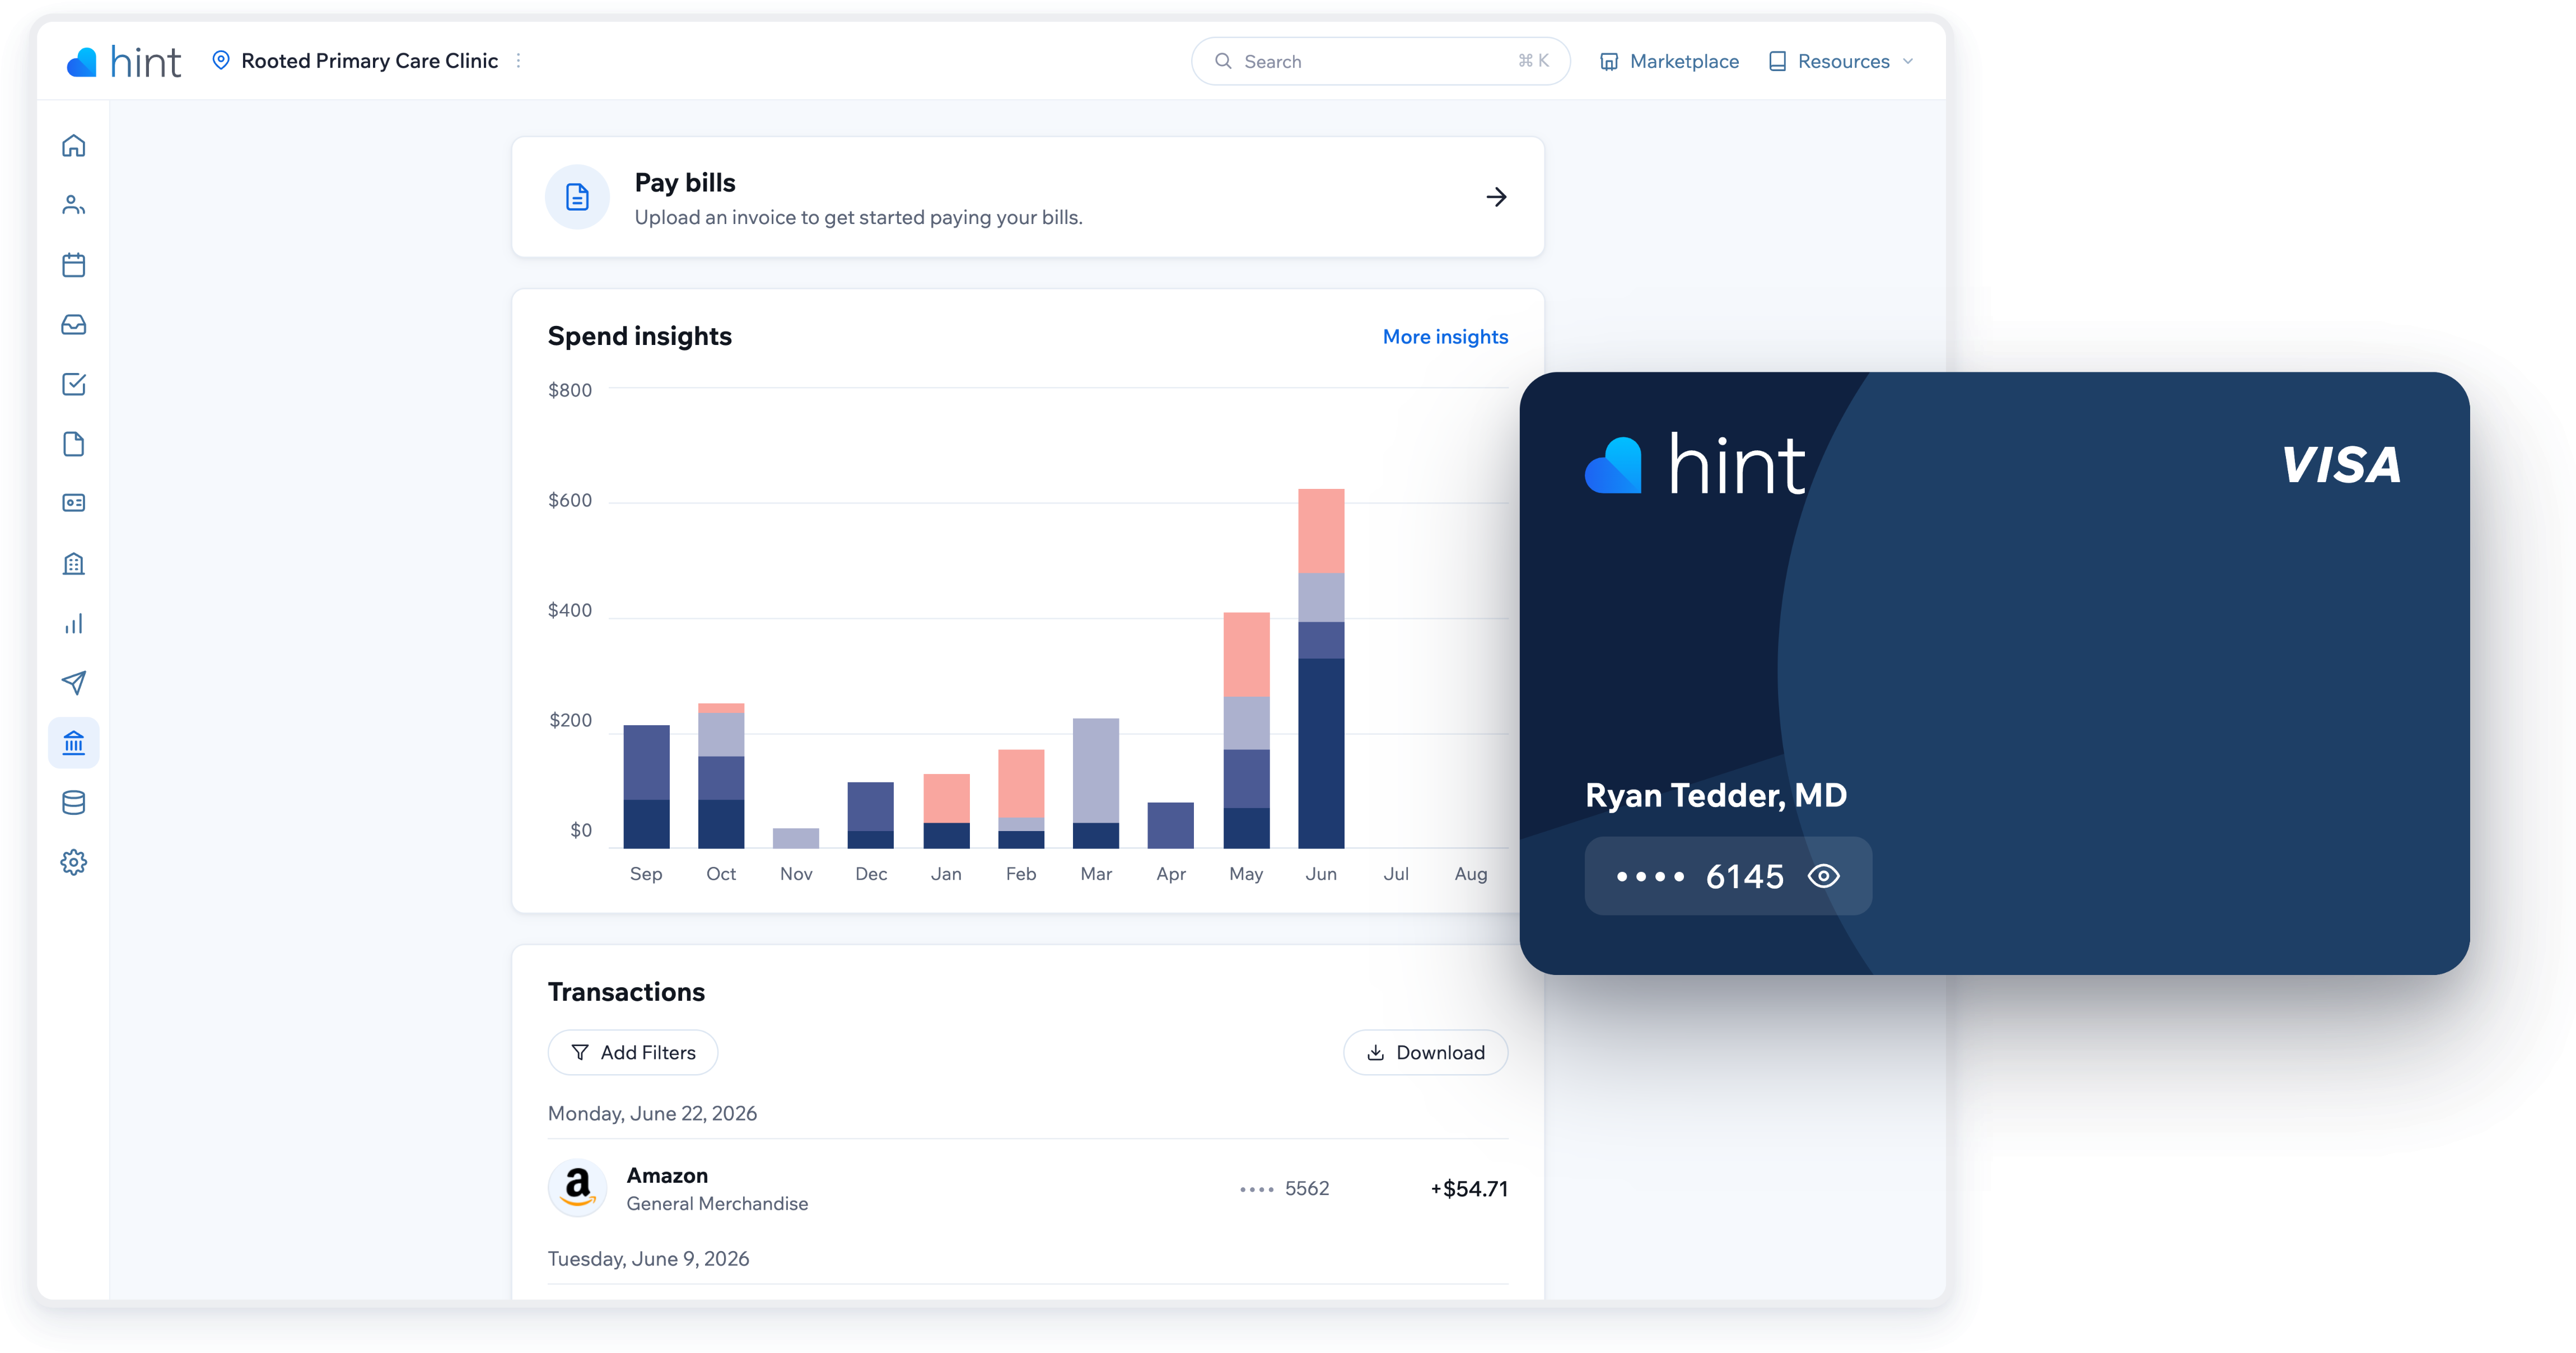Screen dimensions: 2576x1353
Task: Click the +$54.71 amount
Action: (x=1469, y=1188)
